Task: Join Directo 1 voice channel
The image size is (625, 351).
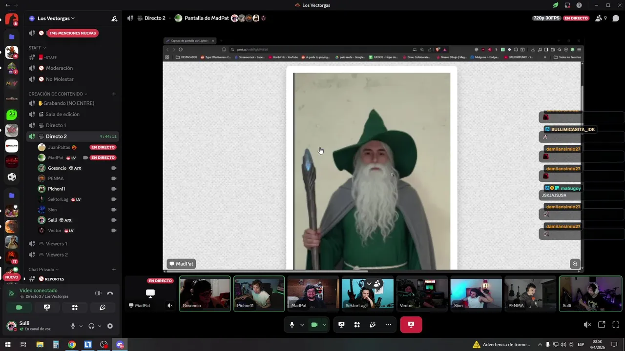Action: click(72, 125)
